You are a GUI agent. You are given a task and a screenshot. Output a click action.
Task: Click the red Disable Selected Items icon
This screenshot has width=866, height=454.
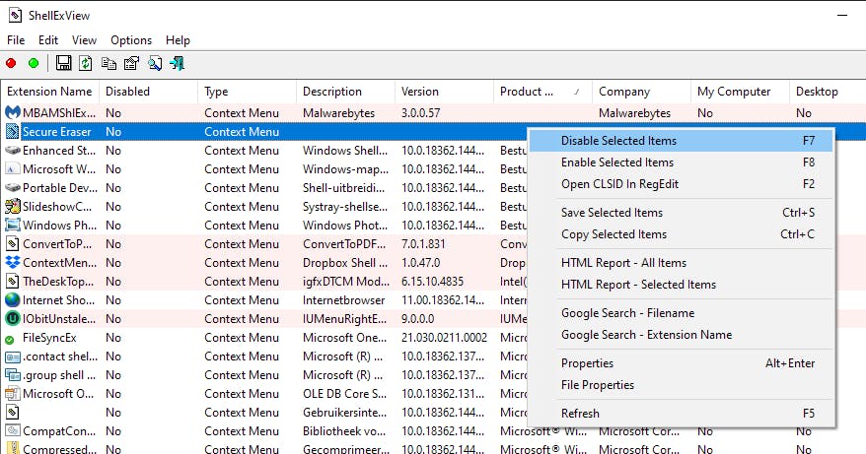[11, 63]
